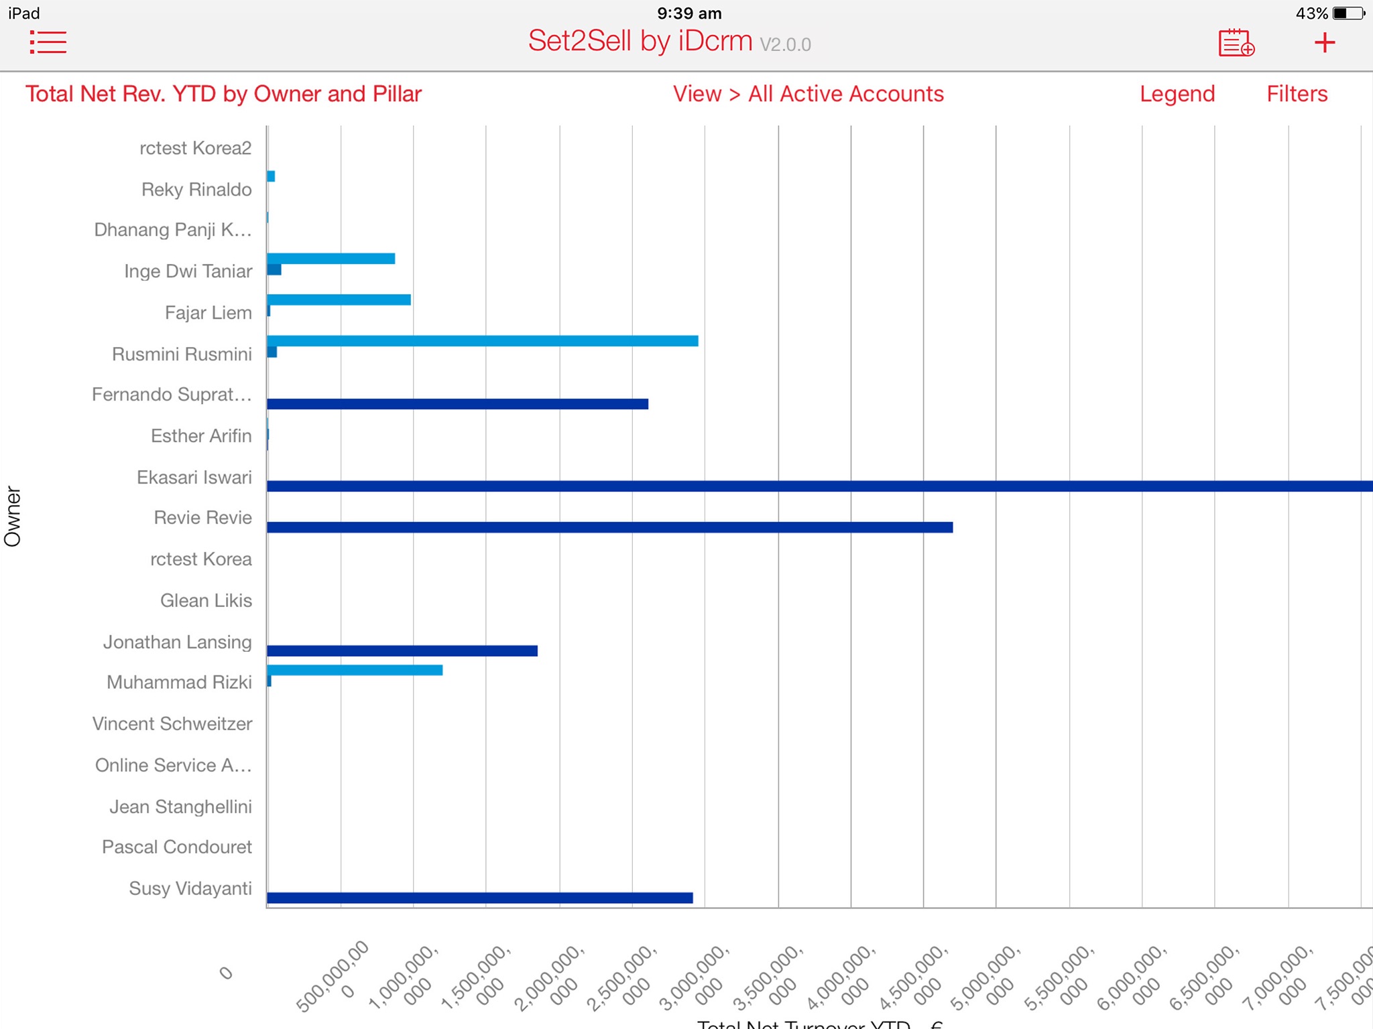Screen dimensions: 1373x1029
Task: Click the add new record icon
Action: [1241, 42]
